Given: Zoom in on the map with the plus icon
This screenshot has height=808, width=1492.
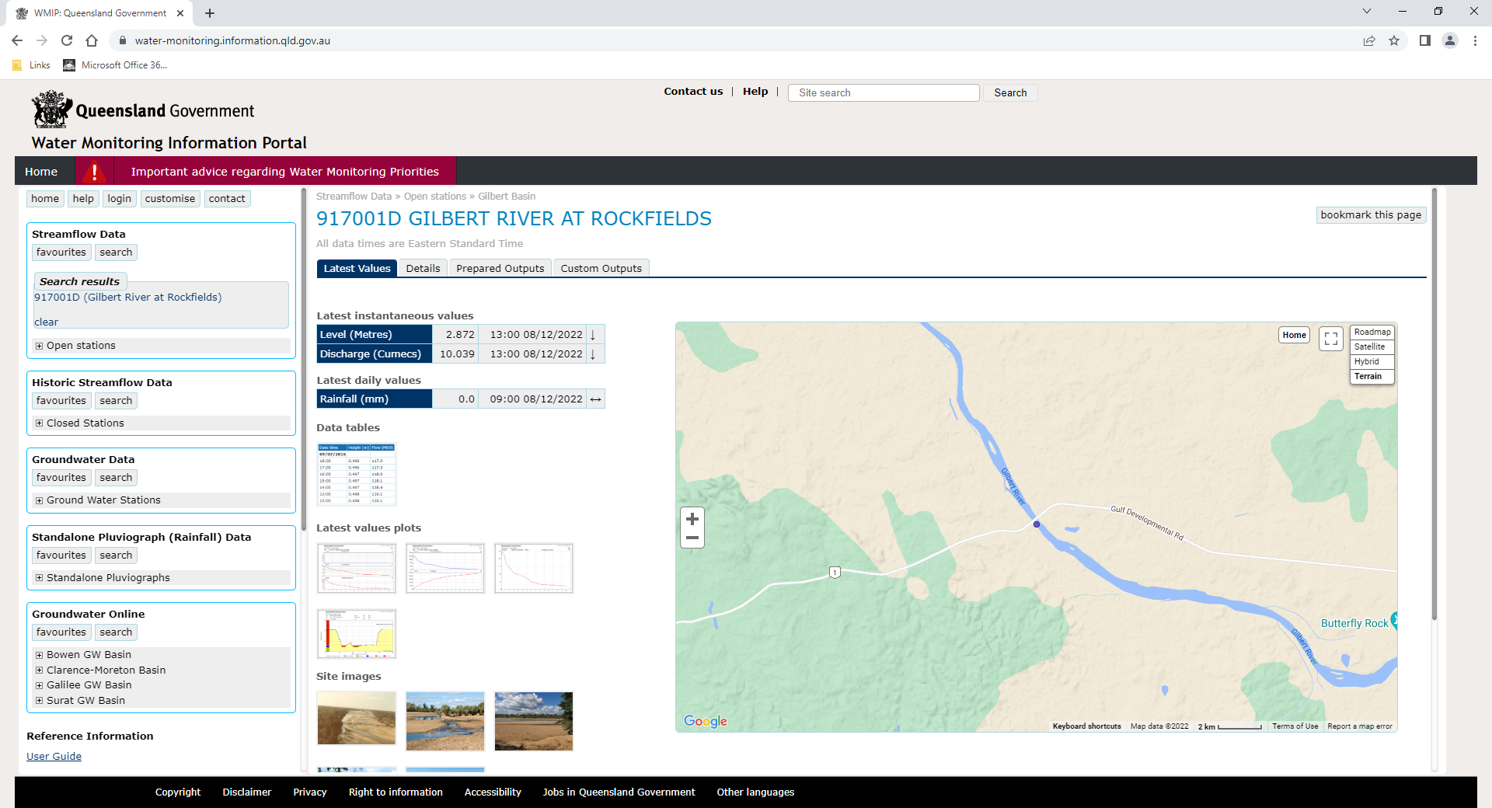Looking at the screenshot, I should 692,517.
